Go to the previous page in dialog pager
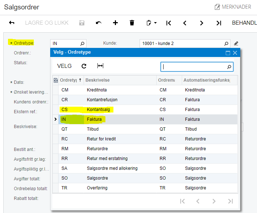Image resolution: width=257 pixels, height=213 pixels. click(198, 201)
